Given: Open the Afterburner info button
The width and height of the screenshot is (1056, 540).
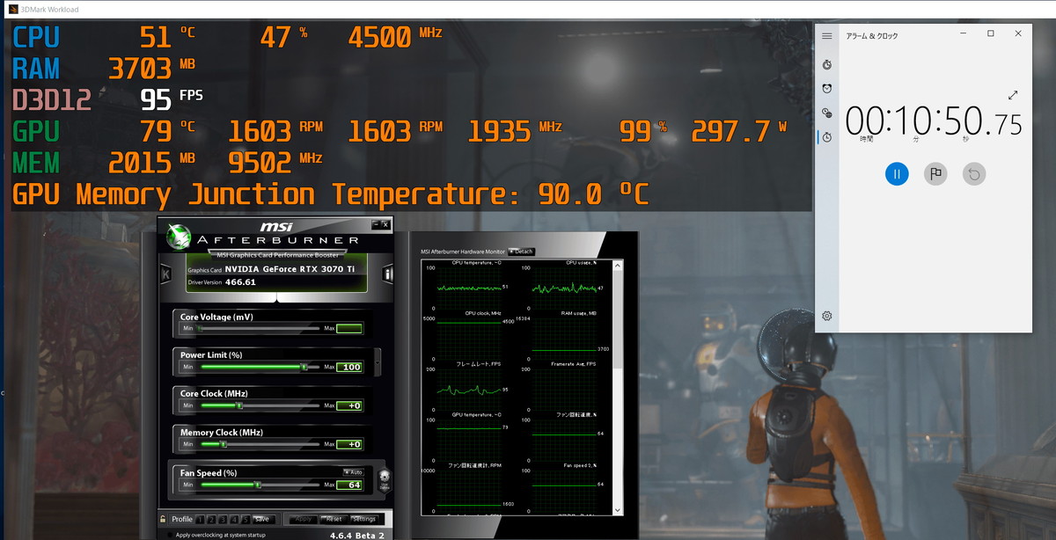Looking at the screenshot, I should point(388,274).
